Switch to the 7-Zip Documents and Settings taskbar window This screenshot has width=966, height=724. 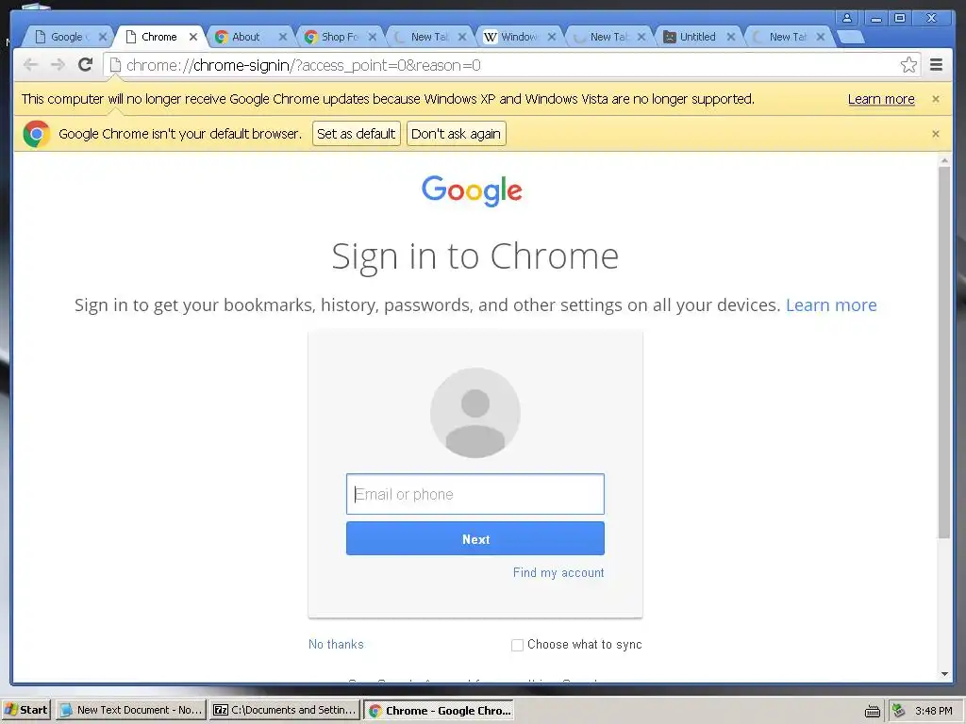click(284, 710)
